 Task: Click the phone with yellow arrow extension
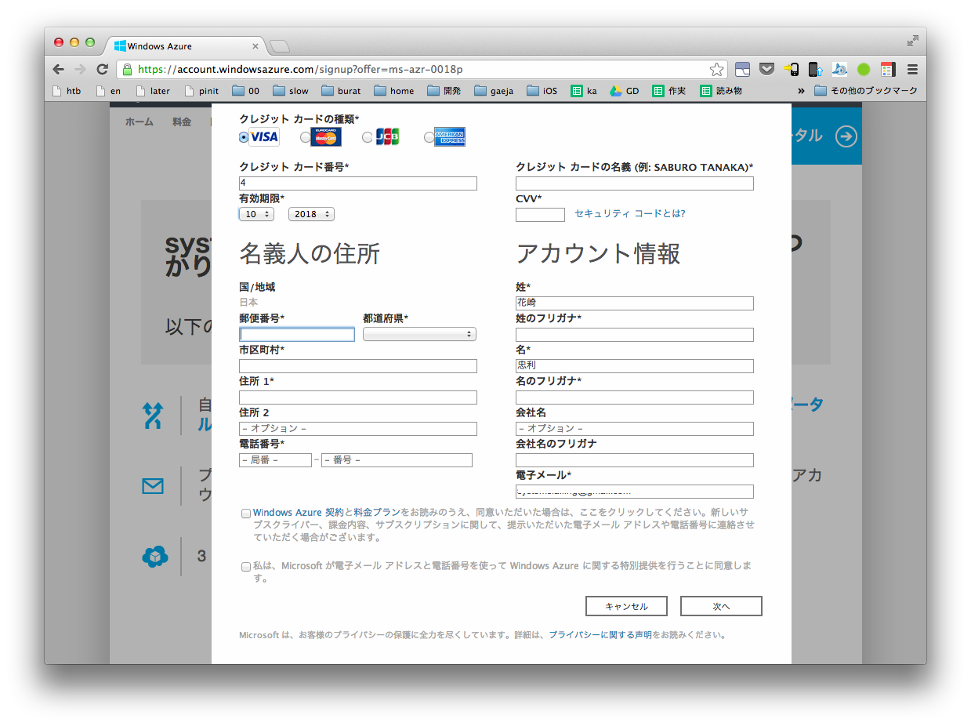point(792,69)
